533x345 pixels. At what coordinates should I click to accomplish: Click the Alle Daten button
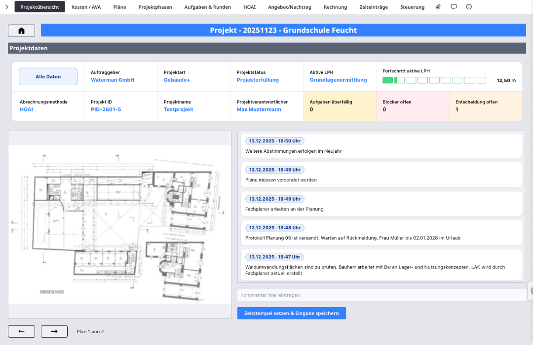point(48,76)
